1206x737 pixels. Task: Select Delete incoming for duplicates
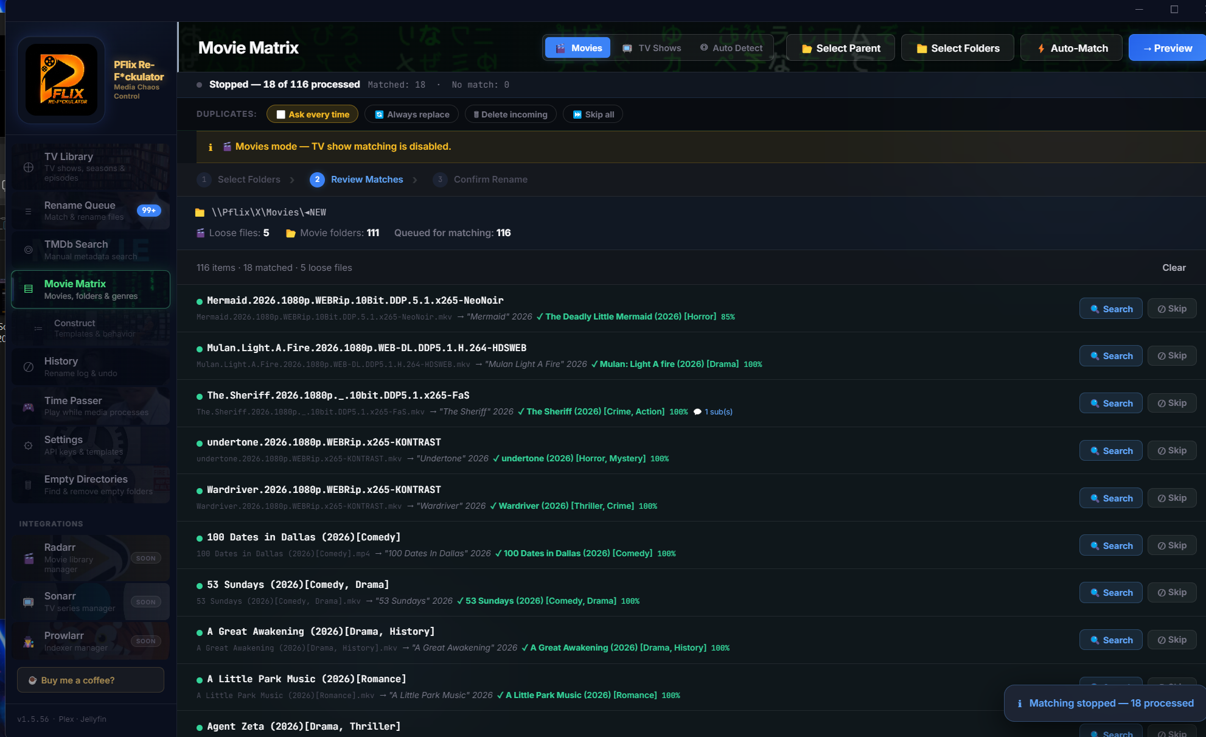pos(511,114)
